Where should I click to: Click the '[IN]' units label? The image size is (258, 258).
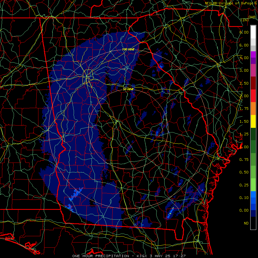[245, 20]
